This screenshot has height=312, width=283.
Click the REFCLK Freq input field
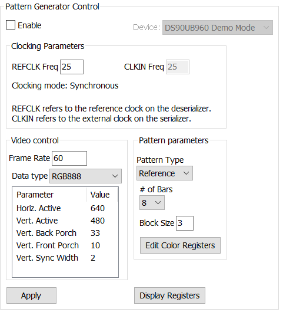(x=72, y=67)
